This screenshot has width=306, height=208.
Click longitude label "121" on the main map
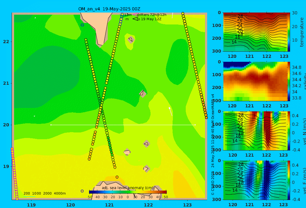click(110, 205)
